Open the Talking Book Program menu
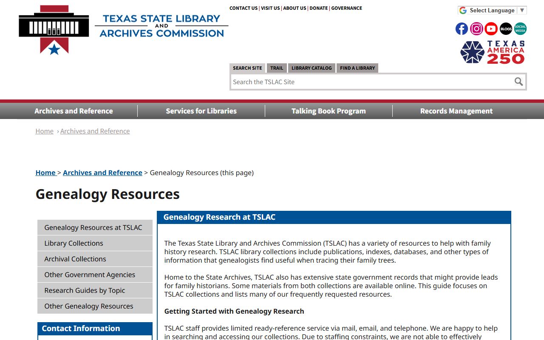This screenshot has width=544, height=340. pos(329,111)
